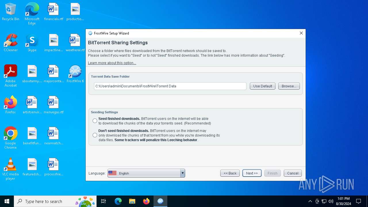This screenshot has height=207, width=368.
Task: Select the artistsenvir... document on desktop
Action: tap(32, 105)
